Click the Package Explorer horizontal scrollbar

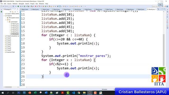(8, 87)
